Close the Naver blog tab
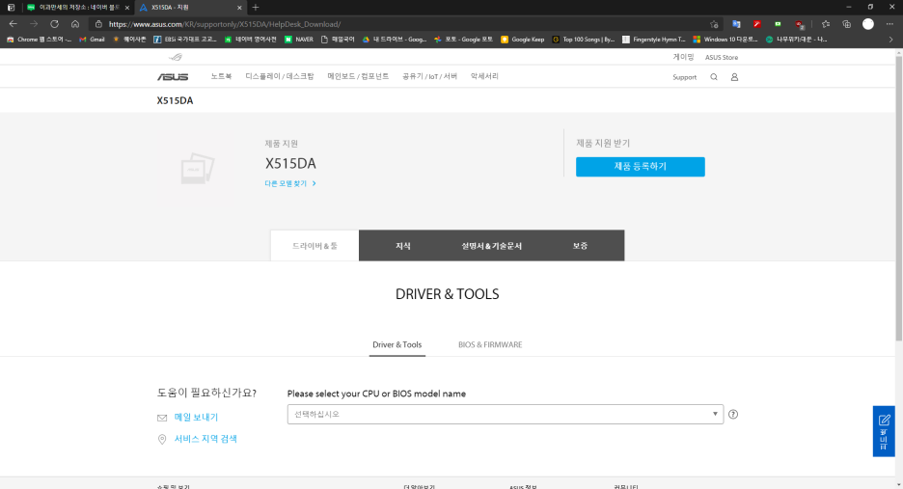Screen dimensions: 903x489 point(126,8)
